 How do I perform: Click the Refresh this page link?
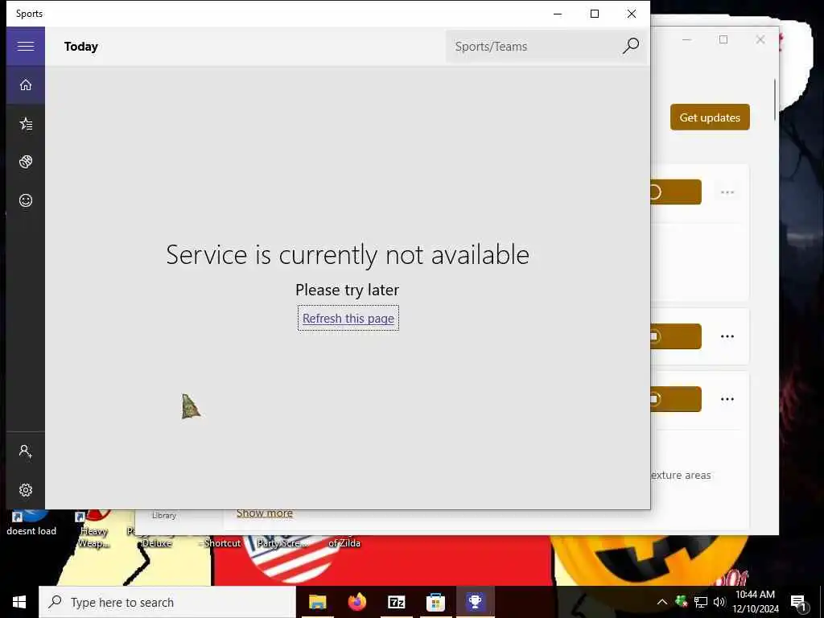(x=348, y=319)
